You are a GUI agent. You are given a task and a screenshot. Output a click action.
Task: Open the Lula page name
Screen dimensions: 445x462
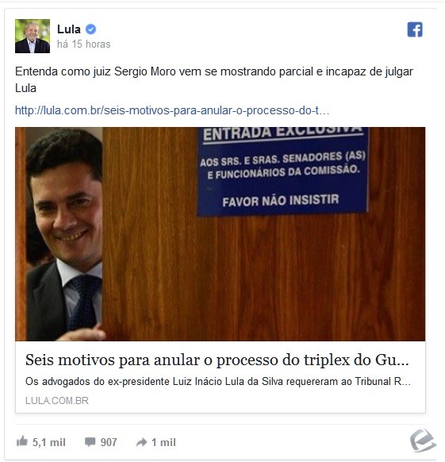[x=69, y=29]
